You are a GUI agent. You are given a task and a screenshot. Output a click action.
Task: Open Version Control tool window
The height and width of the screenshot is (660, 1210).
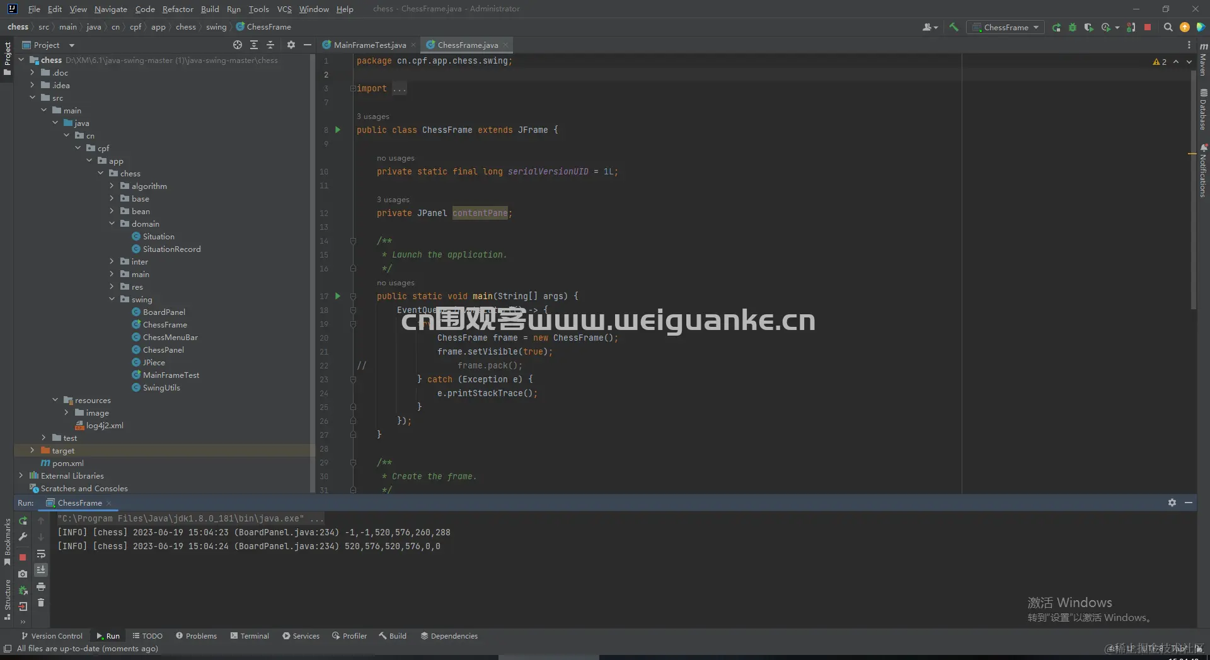pos(52,636)
